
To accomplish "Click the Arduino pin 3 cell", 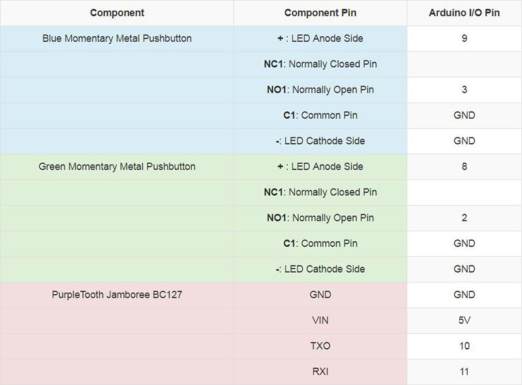I will 464,90.
